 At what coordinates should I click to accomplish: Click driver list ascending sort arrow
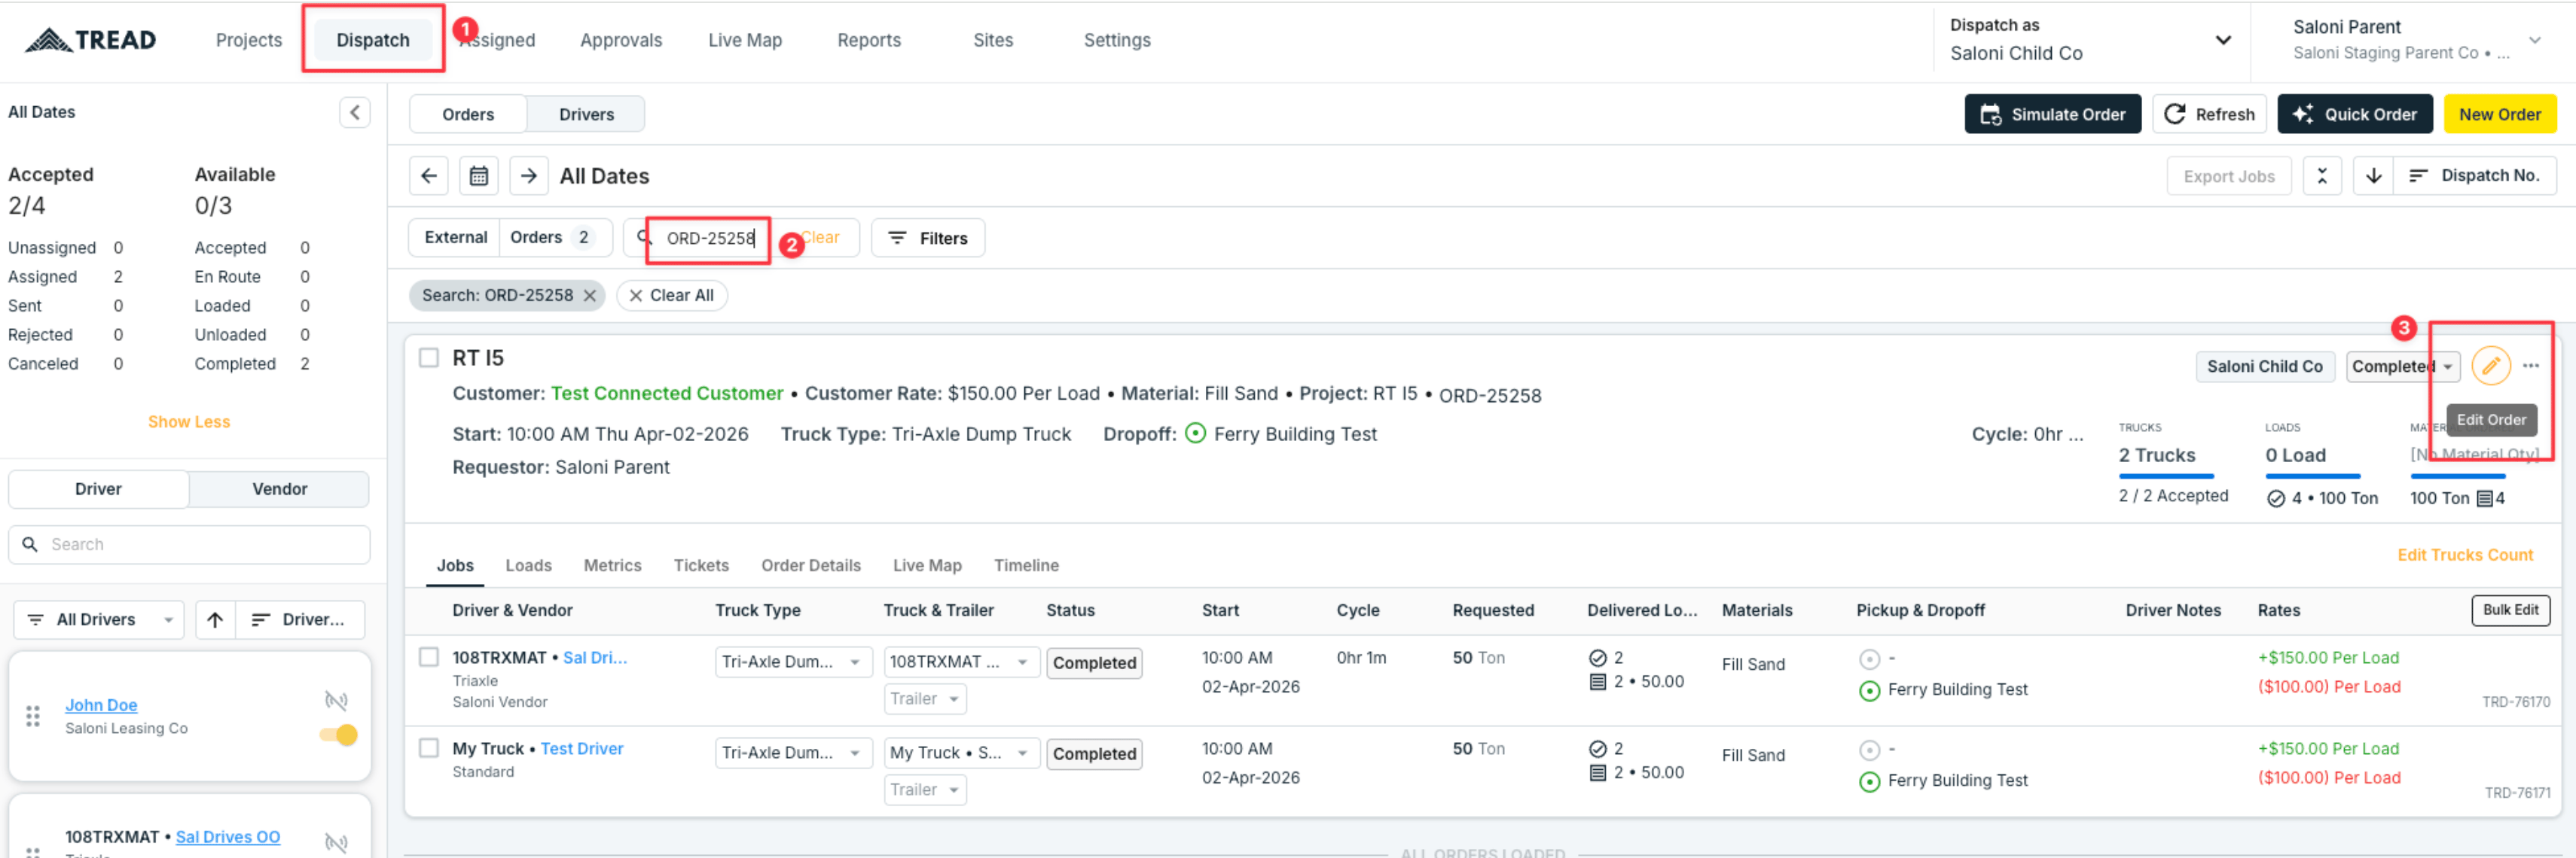click(215, 619)
